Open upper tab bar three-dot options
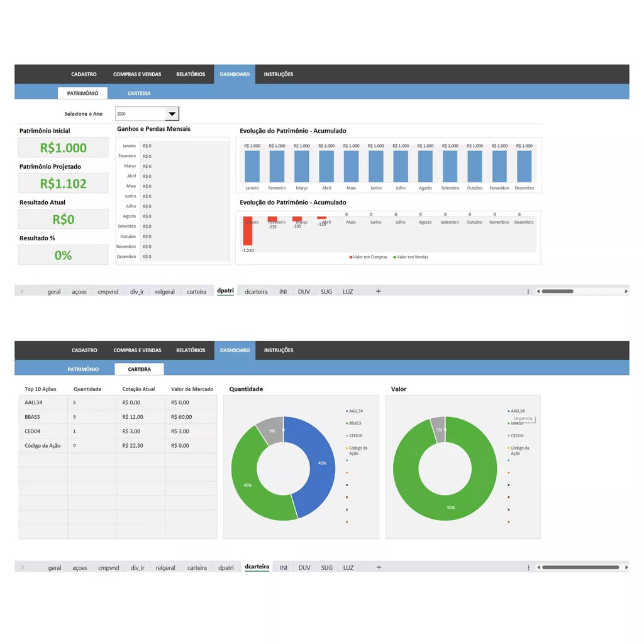 click(x=528, y=292)
